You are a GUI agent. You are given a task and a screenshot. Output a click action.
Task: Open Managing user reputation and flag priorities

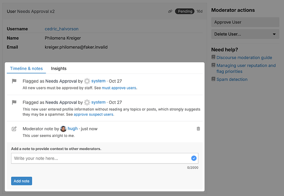click(x=246, y=68)
